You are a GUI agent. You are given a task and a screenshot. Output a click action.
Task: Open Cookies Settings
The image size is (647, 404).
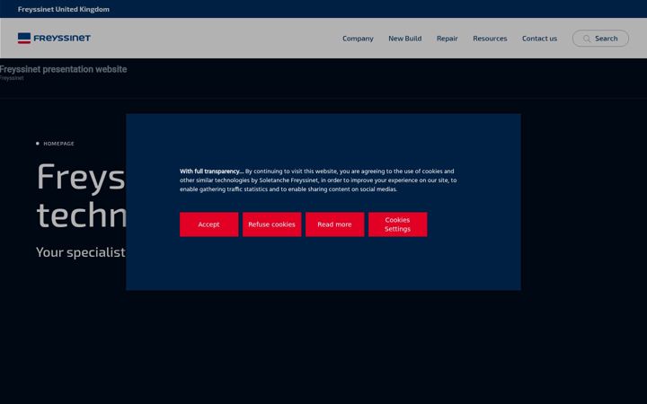coord(398,224)
